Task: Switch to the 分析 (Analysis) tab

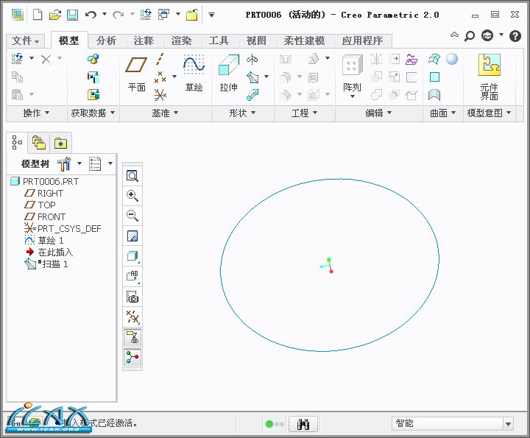Action: coord(106,40)
